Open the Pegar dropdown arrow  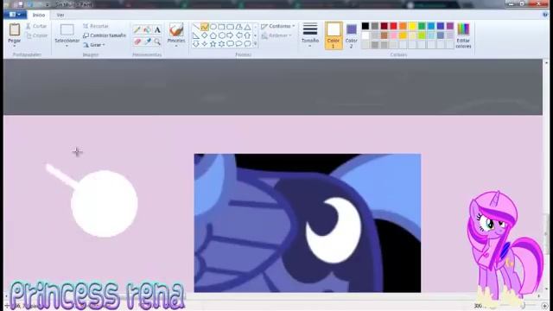(15, 46)
